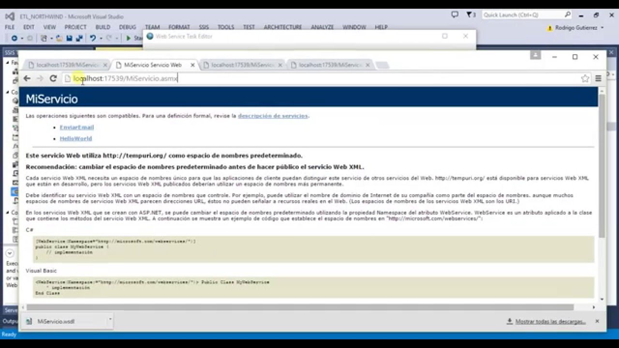The image size is (619, 348).
Task: Open the PROJECT menu
Action: (75, 27)
